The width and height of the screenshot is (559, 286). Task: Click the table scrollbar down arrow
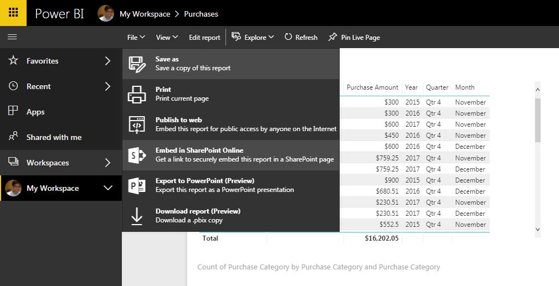(537, 229)
